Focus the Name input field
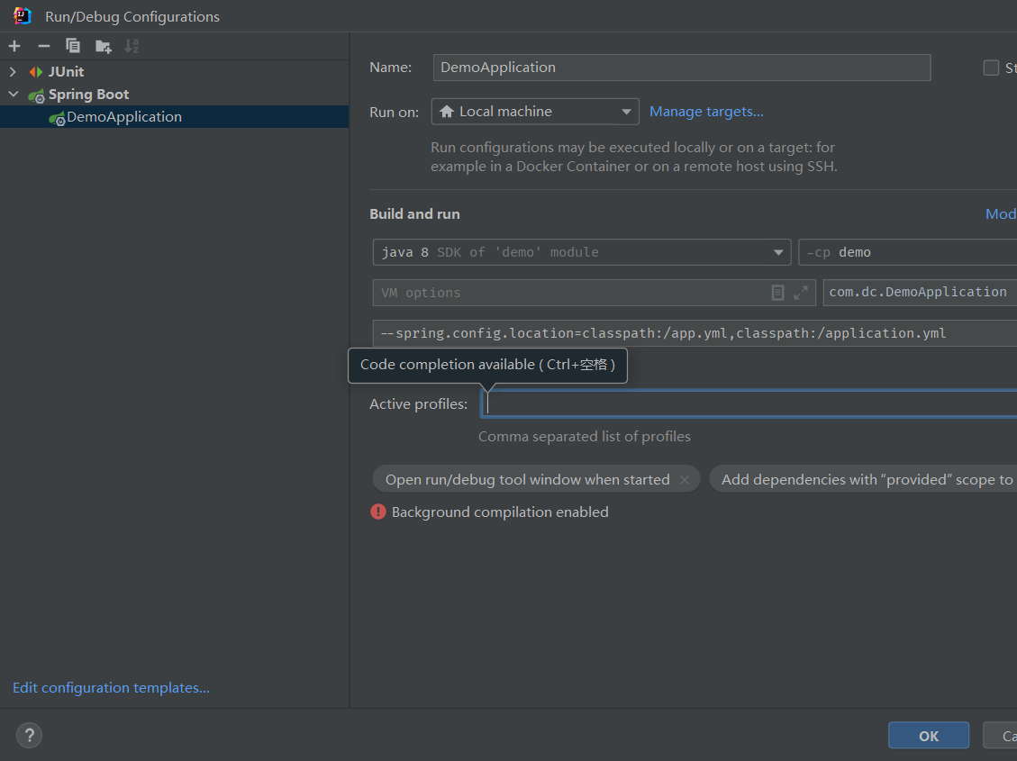The width and height of the screenshot is (1017, 761). coord(682,68)
